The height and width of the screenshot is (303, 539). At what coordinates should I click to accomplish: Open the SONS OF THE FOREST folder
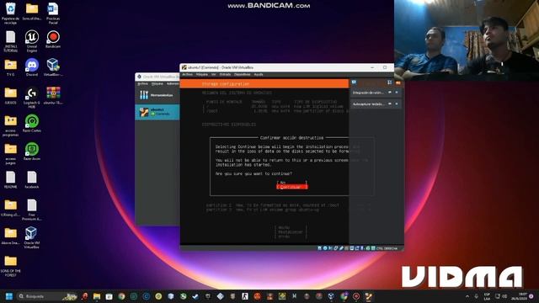click(x=11, y=266)
